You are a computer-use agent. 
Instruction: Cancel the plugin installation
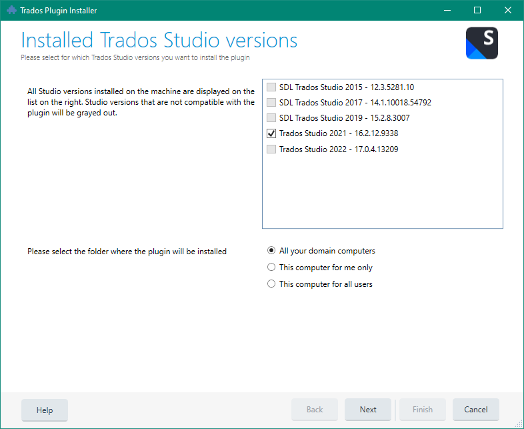click(475, 410)
